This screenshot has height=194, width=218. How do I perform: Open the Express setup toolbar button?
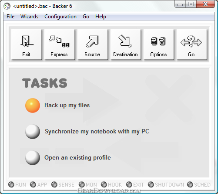tap(59, 44)
